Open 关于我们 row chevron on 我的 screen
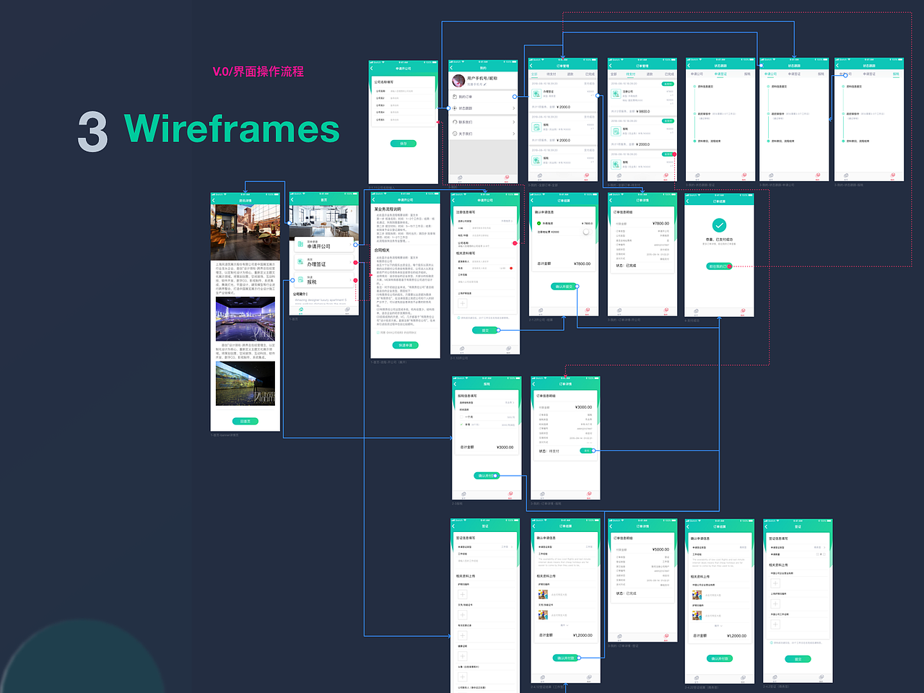Viewport: 924px width, 693px height. coord(514,134)
